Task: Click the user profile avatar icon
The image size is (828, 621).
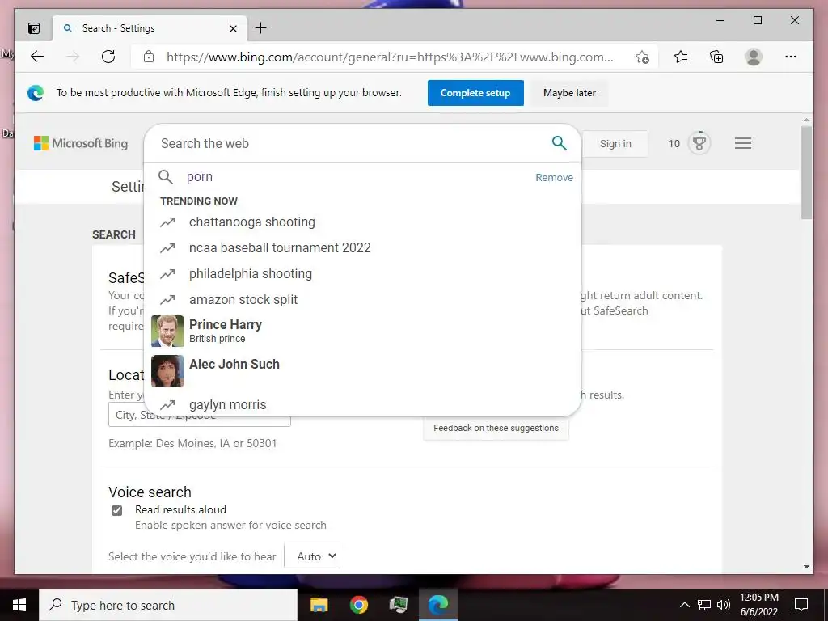Action: [x=754, y=57]
